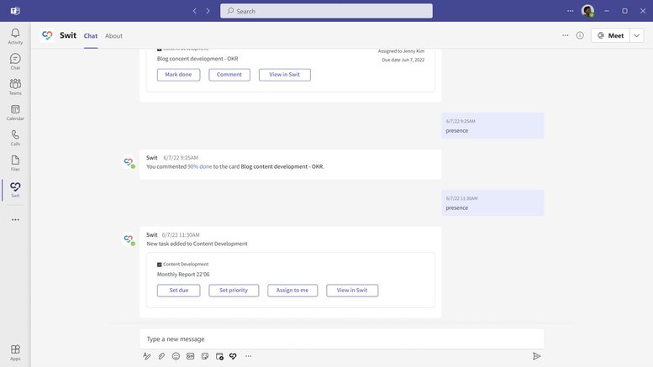Navigate forward with the right arrow

pyautogui.click(x=208, y=11)
